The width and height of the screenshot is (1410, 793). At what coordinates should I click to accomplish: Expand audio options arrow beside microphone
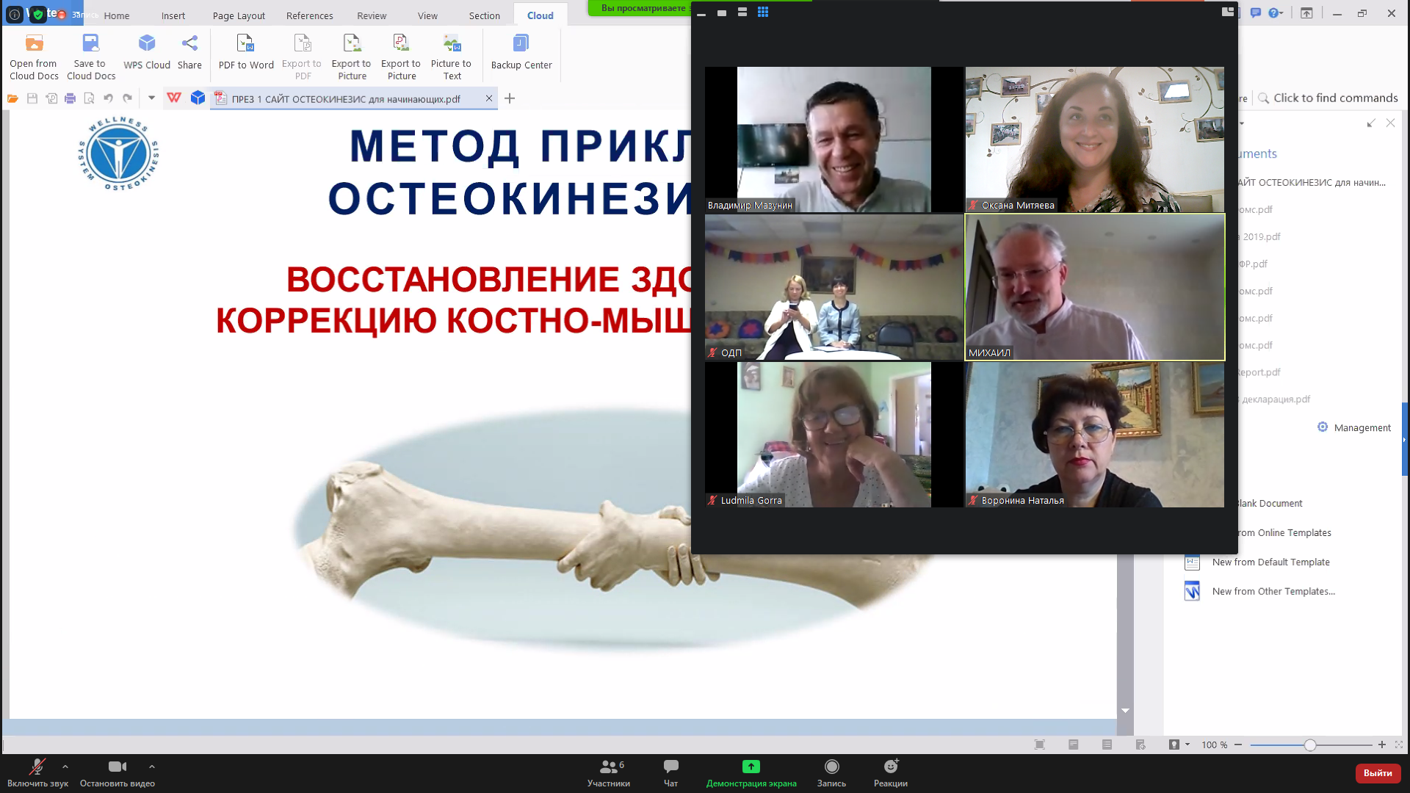tap(65, 767)
